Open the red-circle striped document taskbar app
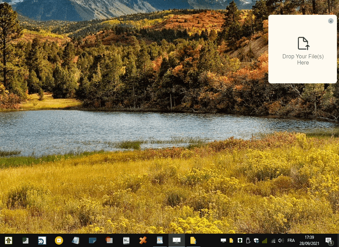The image size is (339, 247). [109, 240]
